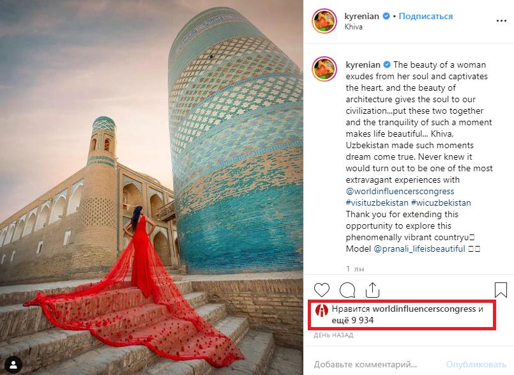Show tagged people icon on photo
The image size is (514, 375).
13,365
